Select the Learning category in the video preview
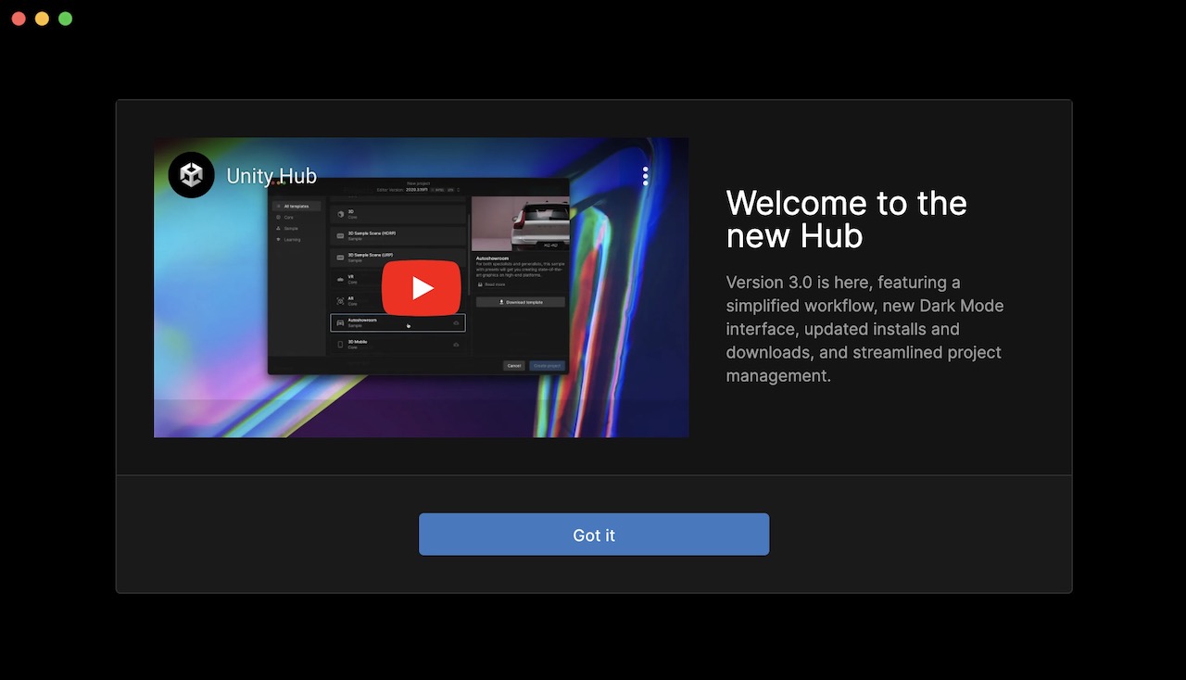The width and height of the screenshot is (1186, 680). pyautogui.click(x=291, y=239)
